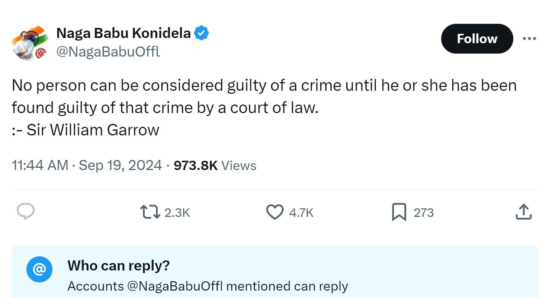
Task: Bookmark the post with the bookmark icon
Action: pyautogui.click(x=399, y=212)
